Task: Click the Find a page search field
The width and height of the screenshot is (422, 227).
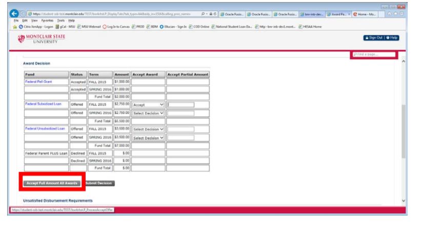Action: pos(373,54)
